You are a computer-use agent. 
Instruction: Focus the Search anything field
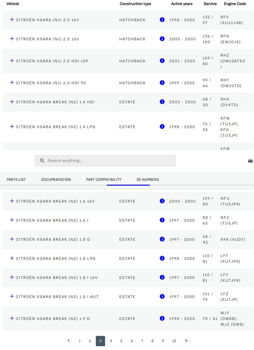[105, 161]
